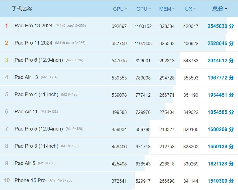Open the iPad Pro 11 2024 entry
Image resolution: width=238 pixels, height=190 pixels.
33,43
